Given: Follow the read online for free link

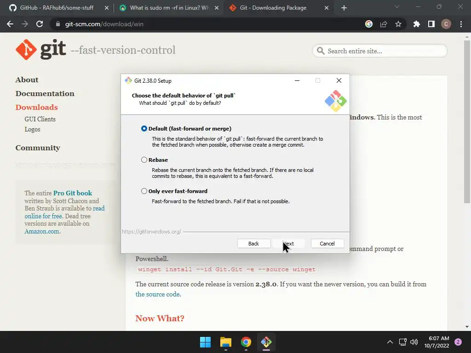Looking at the screenshot, I should tap(64, 212).
